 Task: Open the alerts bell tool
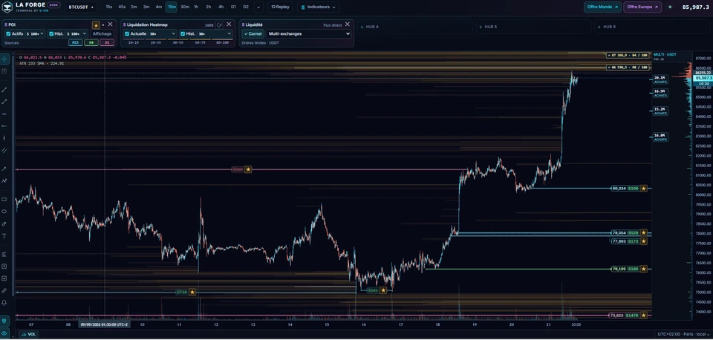[4, 302]
